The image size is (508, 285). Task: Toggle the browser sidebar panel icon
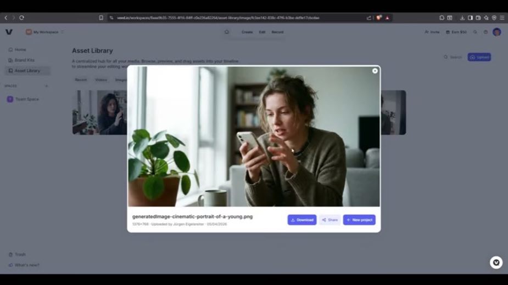470,18
